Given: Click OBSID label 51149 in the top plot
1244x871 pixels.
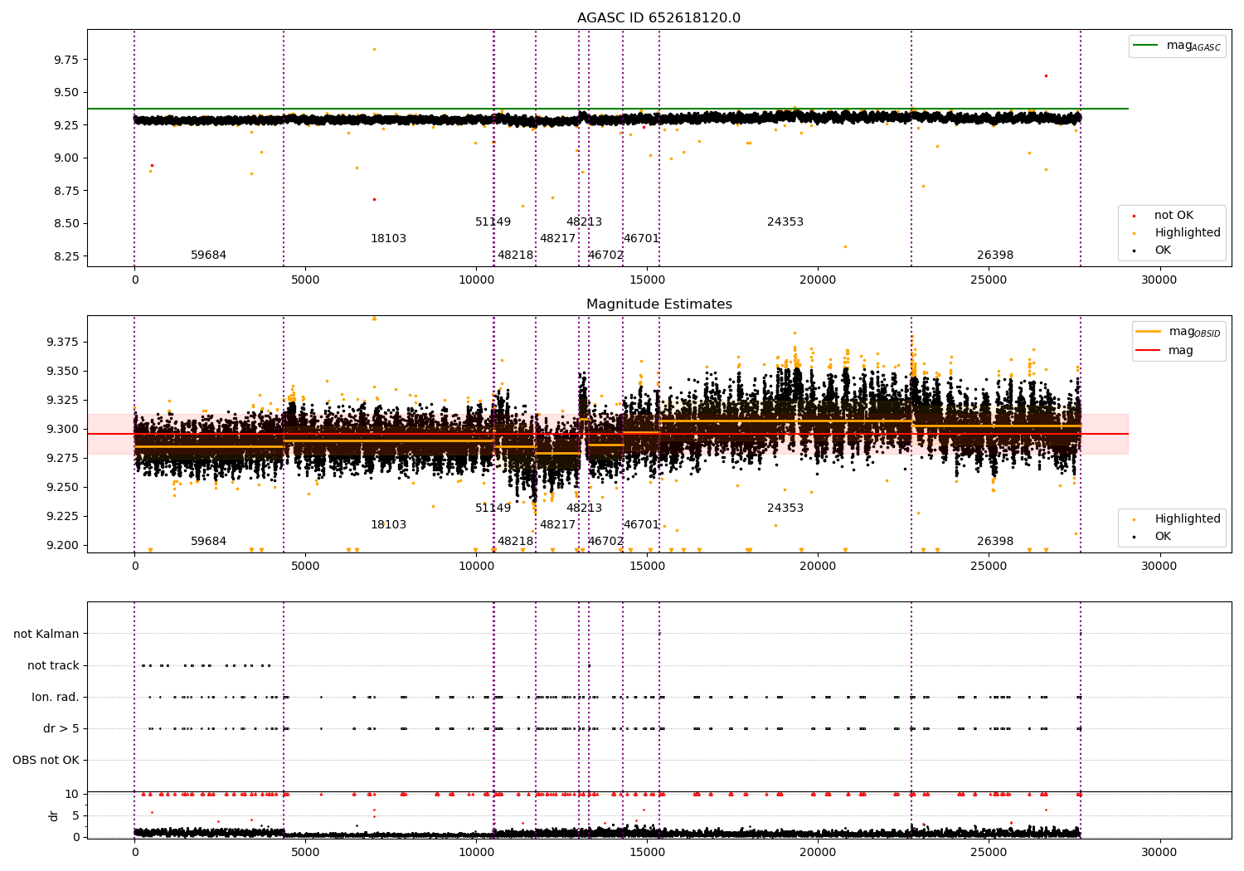Looking at the screenshot, I should (x=493, y=222).
